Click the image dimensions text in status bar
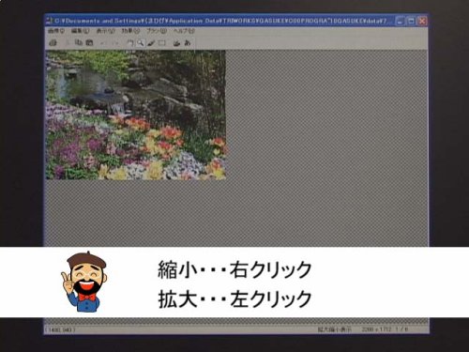The height and width of the screenshot is (352, 469). 376,329
